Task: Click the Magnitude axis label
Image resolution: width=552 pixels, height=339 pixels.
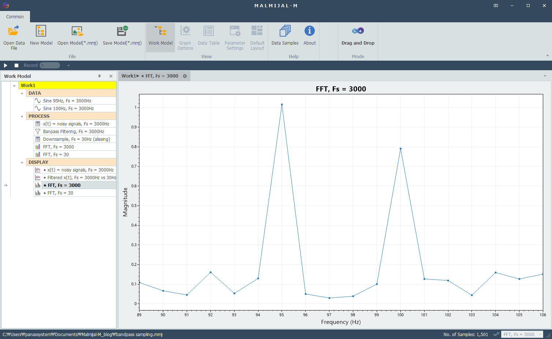Action: (x=125, y=202)
